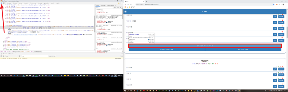Open DevTools three-dot customize menu

coord(122,3)
